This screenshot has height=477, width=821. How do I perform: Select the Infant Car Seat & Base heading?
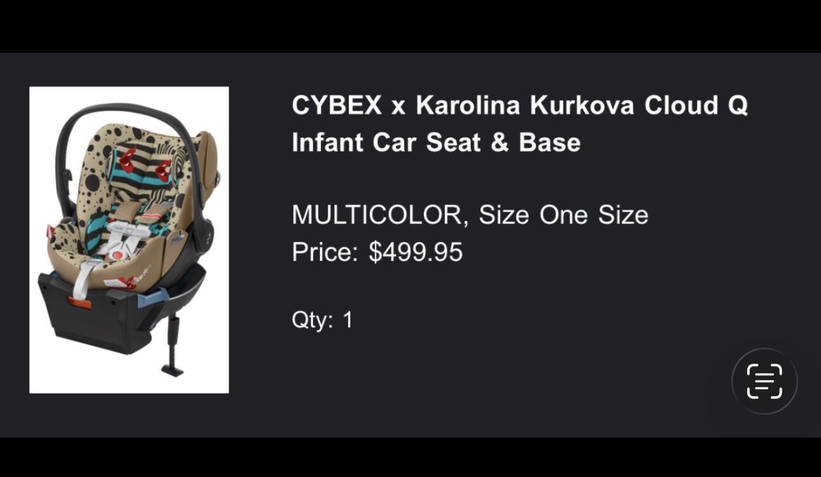(436, 143)
